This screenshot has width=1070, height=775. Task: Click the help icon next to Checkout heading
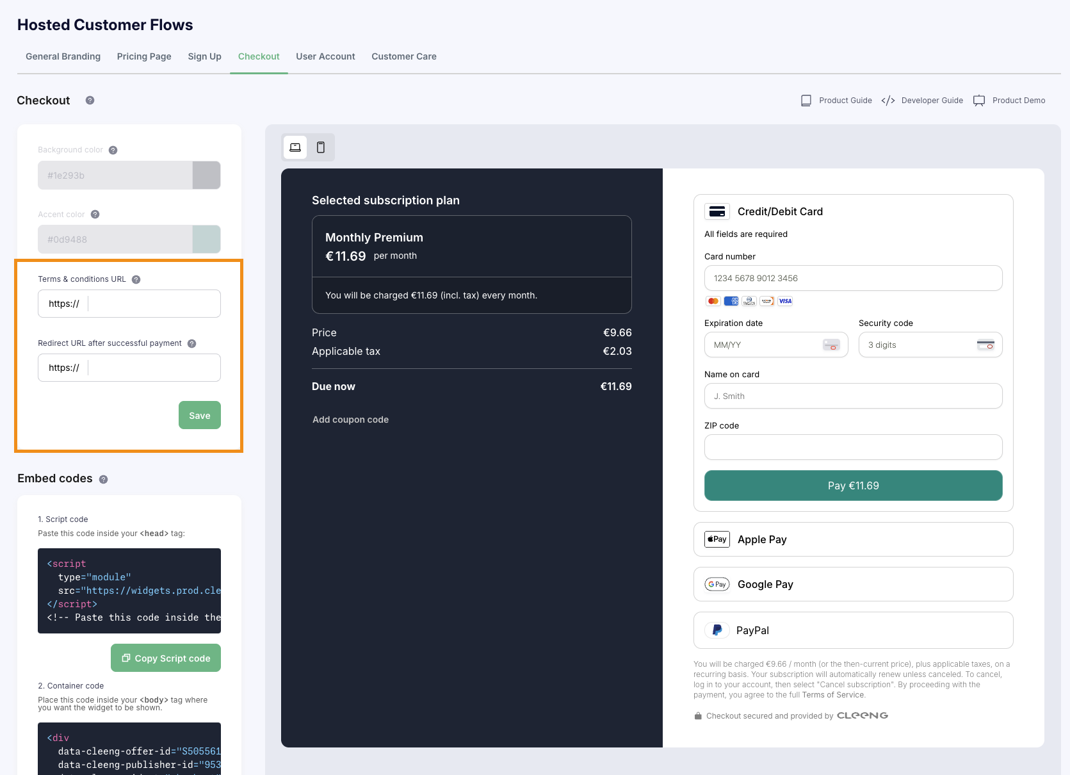90,101
